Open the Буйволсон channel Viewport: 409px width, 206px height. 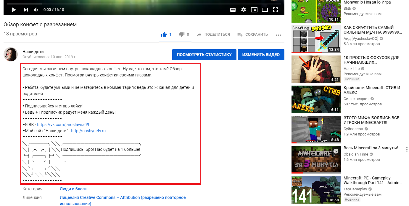354,129
